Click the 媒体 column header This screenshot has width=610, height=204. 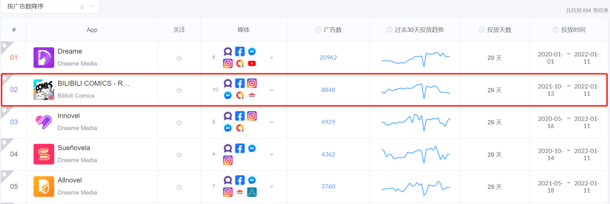[x=243, y=30]
